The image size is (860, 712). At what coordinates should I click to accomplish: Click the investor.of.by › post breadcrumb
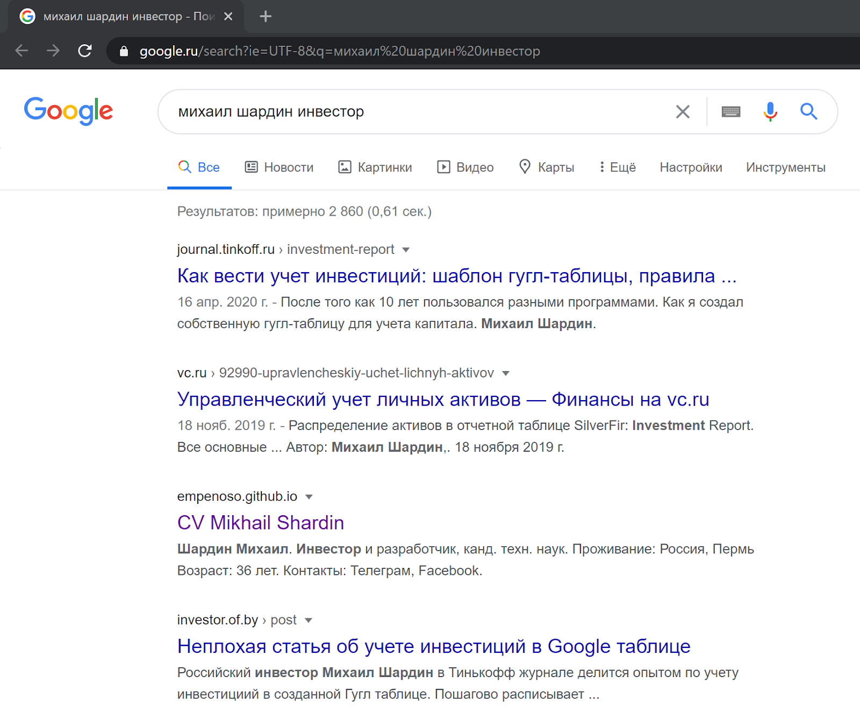pos(236,620)
